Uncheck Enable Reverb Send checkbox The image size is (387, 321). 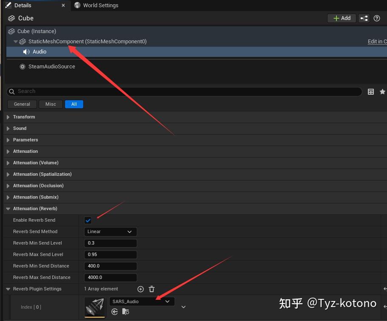click(88, 220)
